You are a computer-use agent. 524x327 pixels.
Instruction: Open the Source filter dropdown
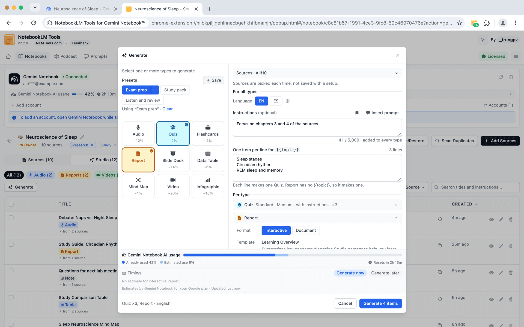pos(415,187)
